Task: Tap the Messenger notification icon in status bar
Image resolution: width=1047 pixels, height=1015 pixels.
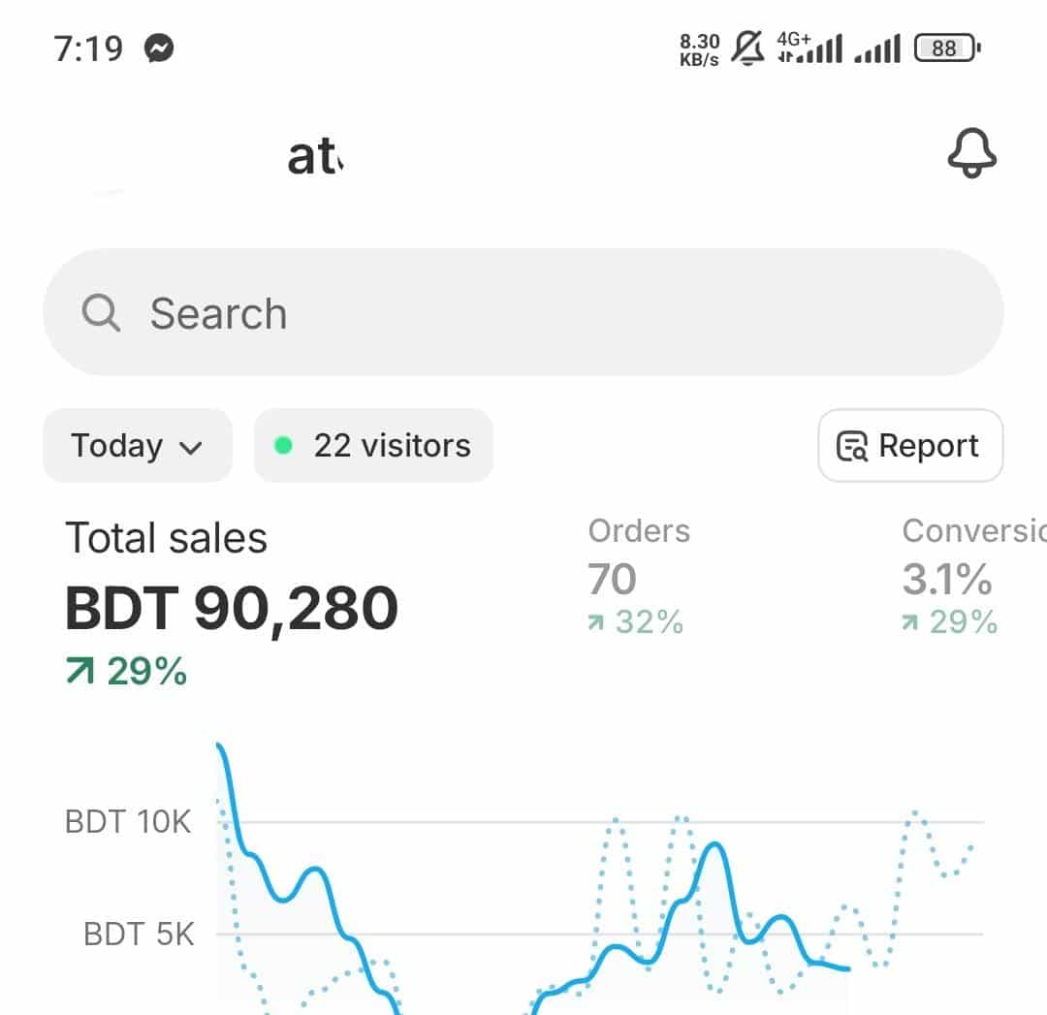Action: (159, 48)
